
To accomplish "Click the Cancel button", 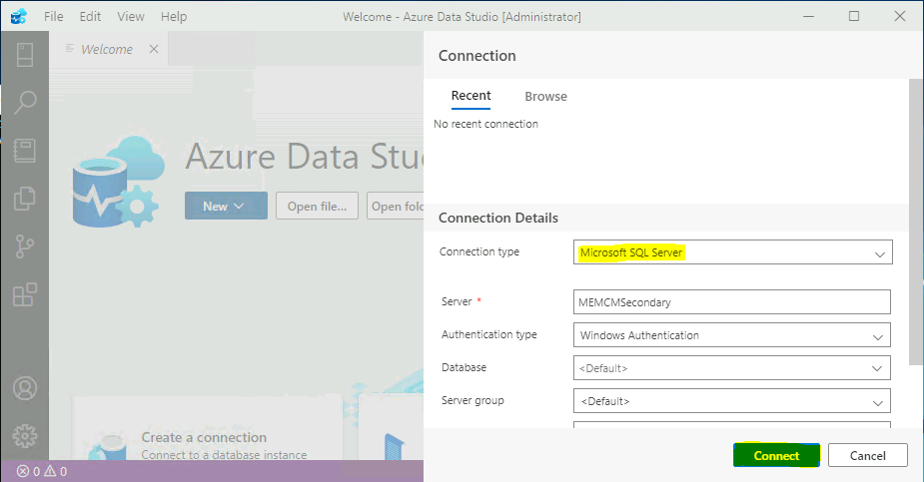I will point(867,455).
